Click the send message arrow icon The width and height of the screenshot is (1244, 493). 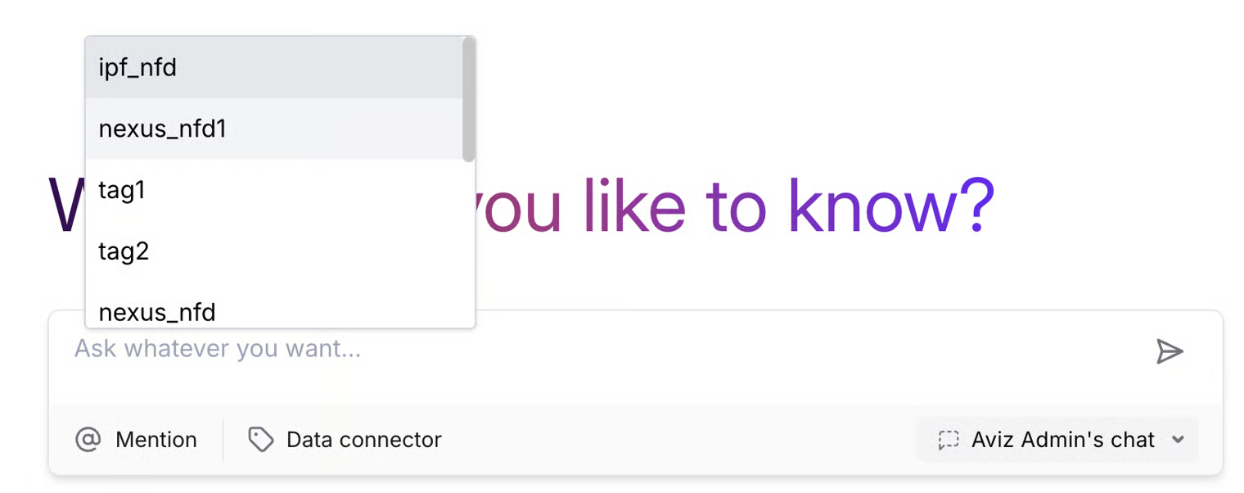pyautogui.click(x=1170, y=352)
